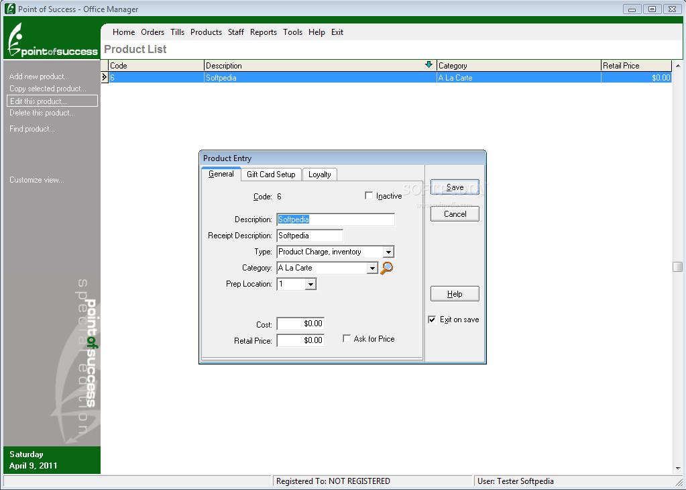Toggle the Inactive checkbox
The image size is (686, 490).
369,196
